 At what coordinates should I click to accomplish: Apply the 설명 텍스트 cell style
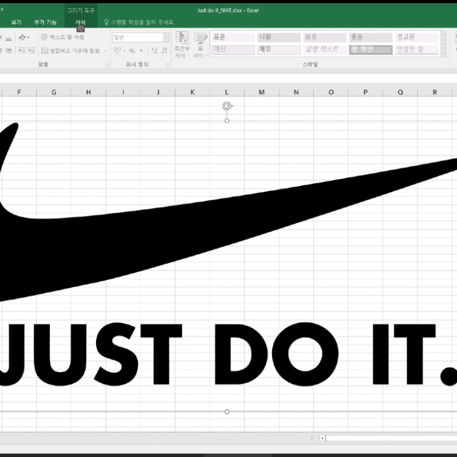click(325, 49)
